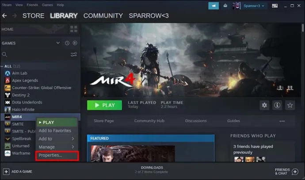Image resolution: width=305 pixels, height=180 pixels.
Task: Select Properties... in the context menu
Action: pyautogui.click(x=57, y=156)
